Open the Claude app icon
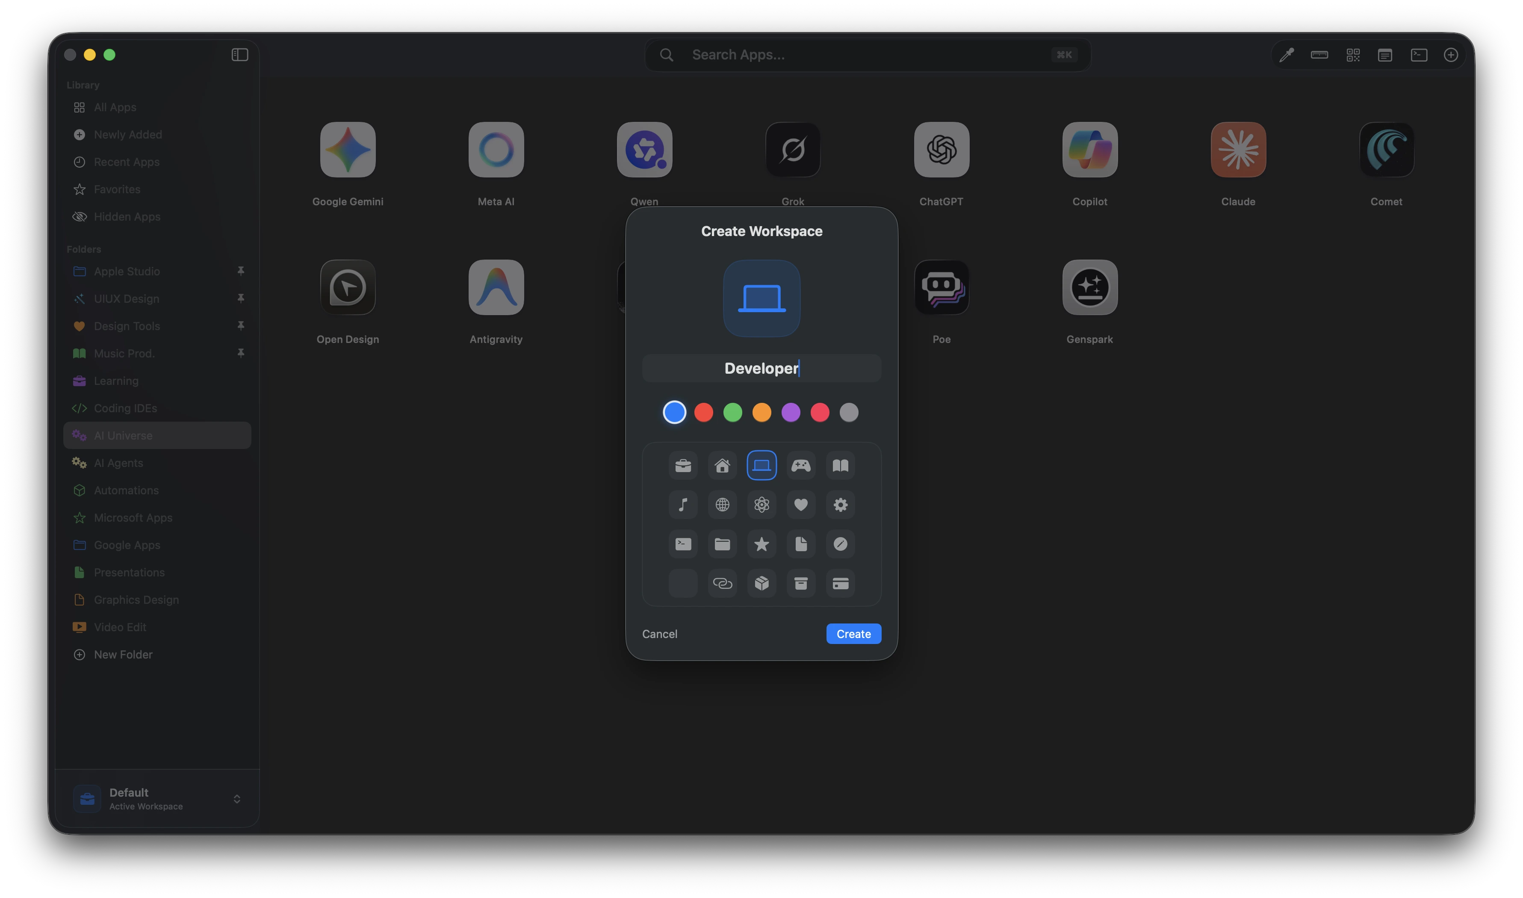Image resolution: width=1523 pixels, height=898 pixels. 1238,150
